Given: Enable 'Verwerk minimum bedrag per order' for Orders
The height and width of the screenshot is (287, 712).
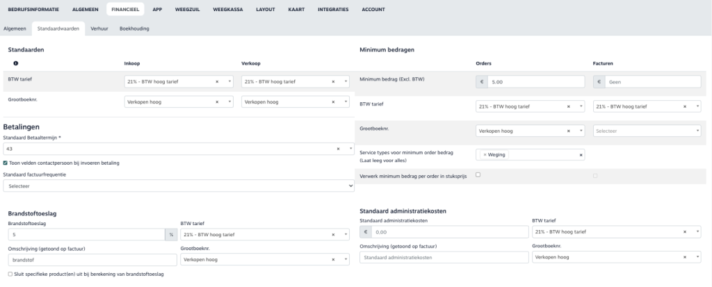Looking at the screenshot, I should click(478, 174).
